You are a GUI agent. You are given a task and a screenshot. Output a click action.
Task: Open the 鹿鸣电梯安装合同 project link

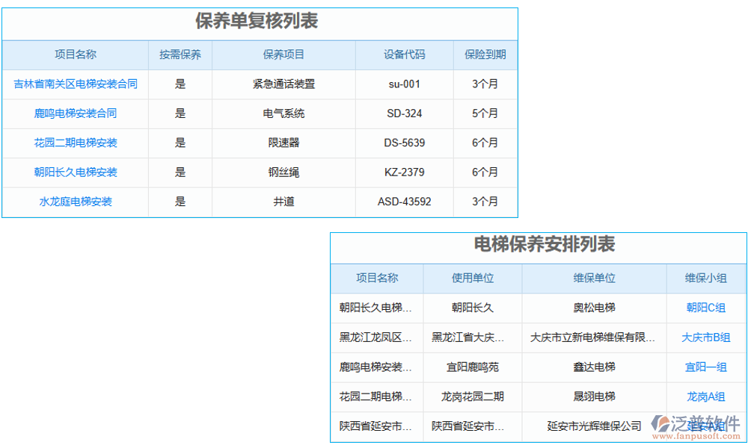pos(75,113)
